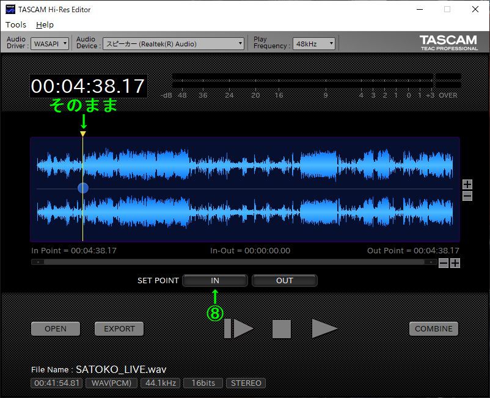This screenshot has width=490, height=398.
Task: Zoom out the timeline with horizontal minus
Action: click(x=444, y=263)
